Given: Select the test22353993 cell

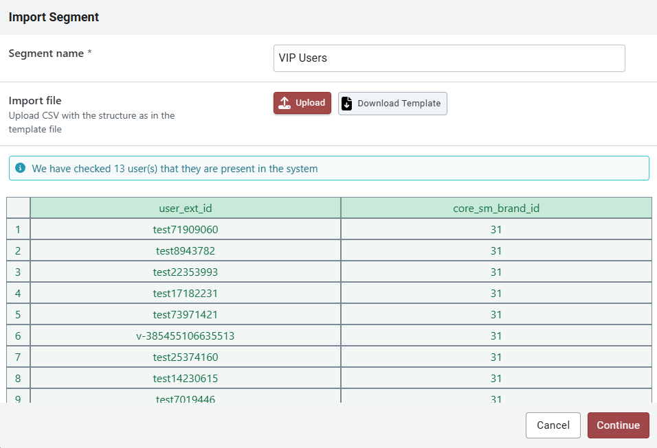Looking at the screenshot, I should (186, 272).
